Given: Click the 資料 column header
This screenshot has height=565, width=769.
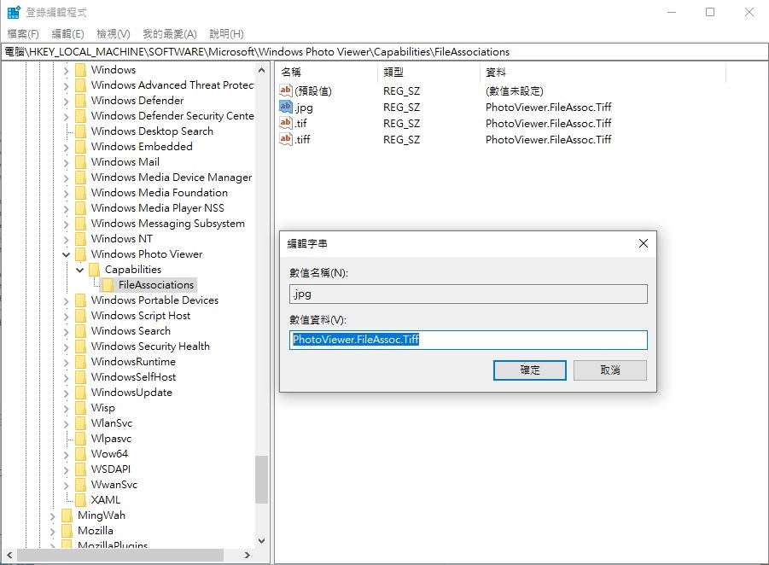Looking at the screenshot, I should point(603,72).
